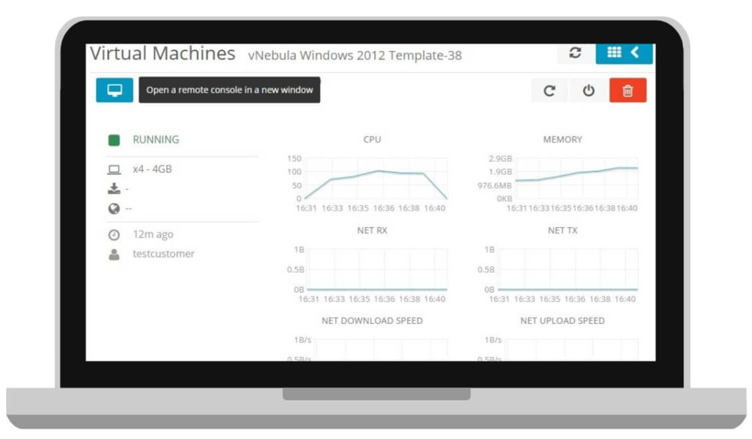Viewport: 752px width, 439px height.
Task: Delete the VM with red trash button
Action: pyautogui.click(x=628, y=90)
